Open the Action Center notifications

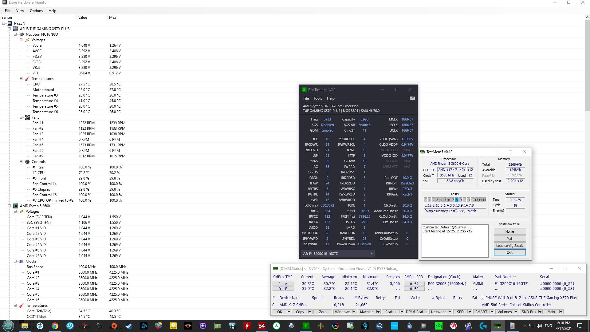tap(580, 326)
